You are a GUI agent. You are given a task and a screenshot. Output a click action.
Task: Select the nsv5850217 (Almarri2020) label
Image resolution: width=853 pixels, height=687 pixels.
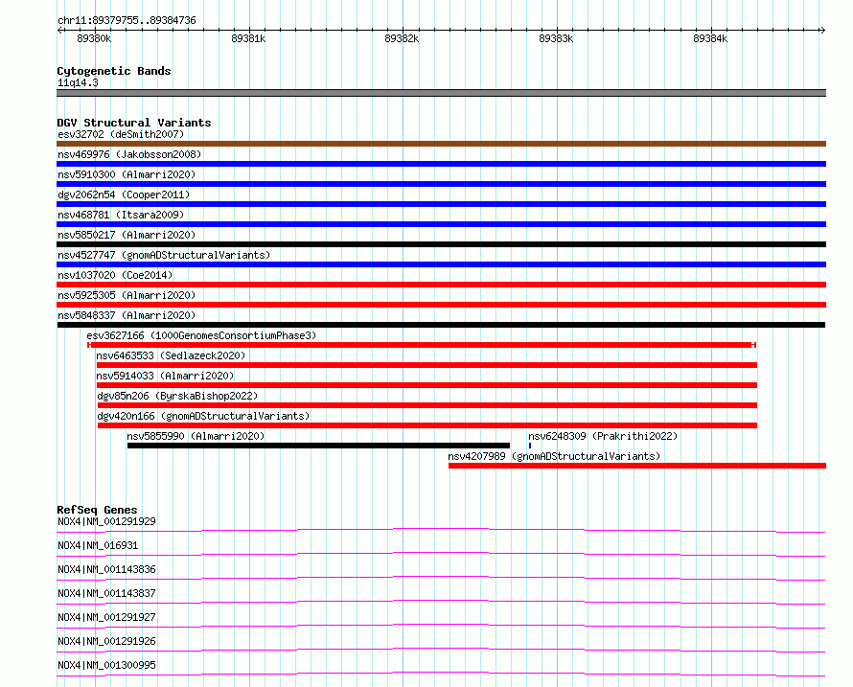[x=127, y=235]
